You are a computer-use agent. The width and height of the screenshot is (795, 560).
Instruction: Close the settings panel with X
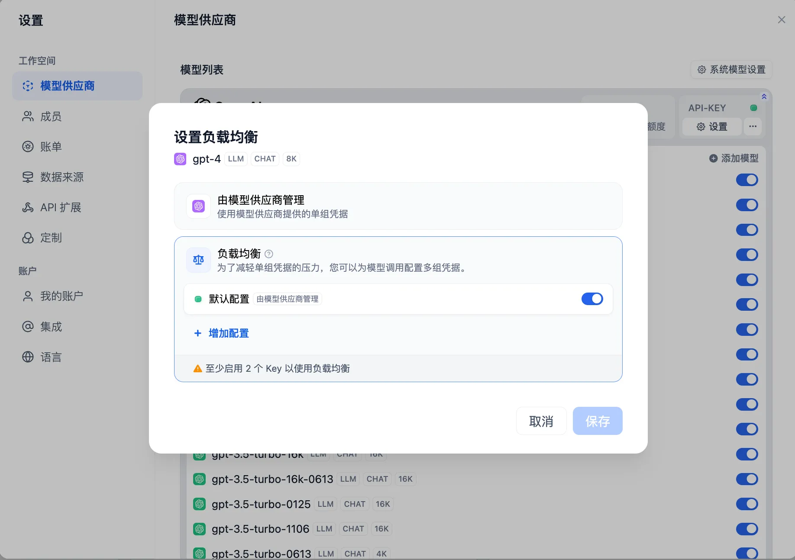tap(781, 20)
